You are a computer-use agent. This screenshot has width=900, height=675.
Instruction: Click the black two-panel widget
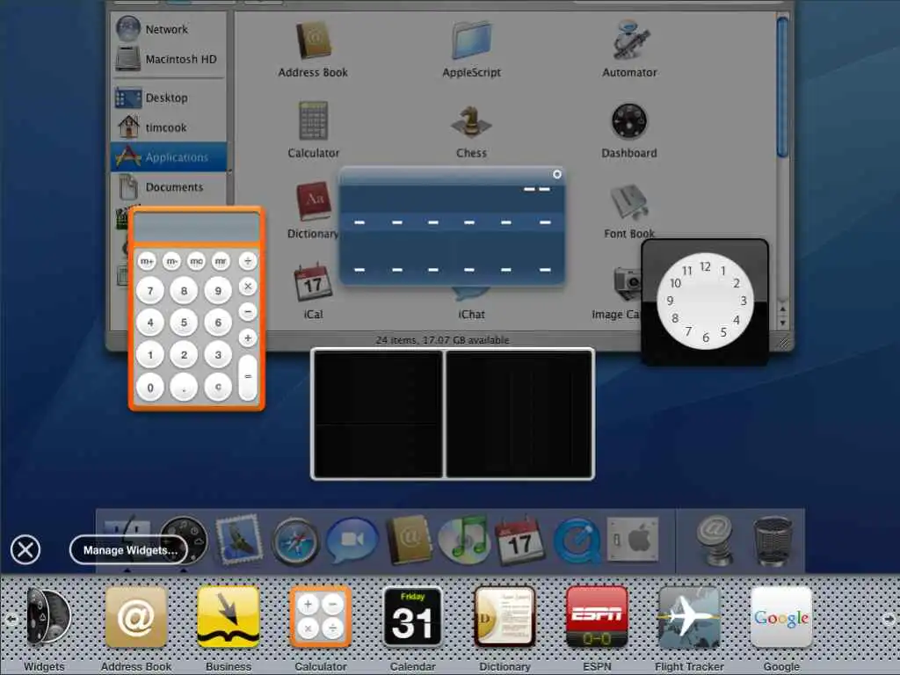[x=453, y=414]
